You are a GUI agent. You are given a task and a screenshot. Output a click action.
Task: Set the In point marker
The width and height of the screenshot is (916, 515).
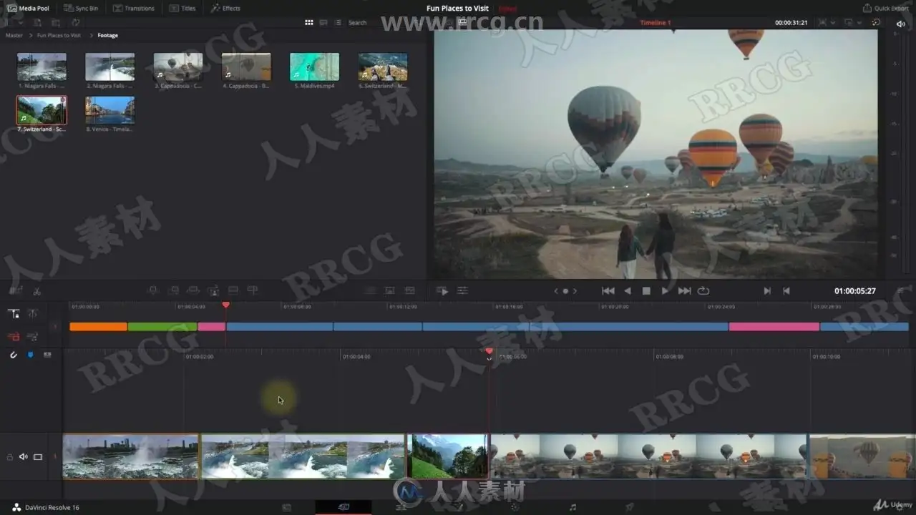[767, 290]
